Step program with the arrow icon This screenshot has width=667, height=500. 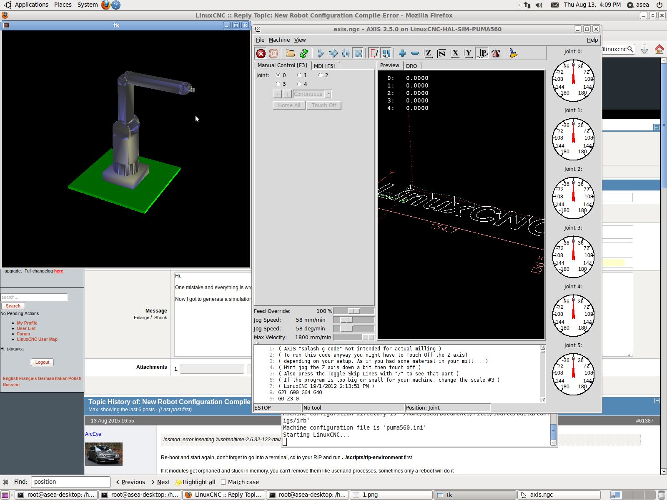[333, 53]
